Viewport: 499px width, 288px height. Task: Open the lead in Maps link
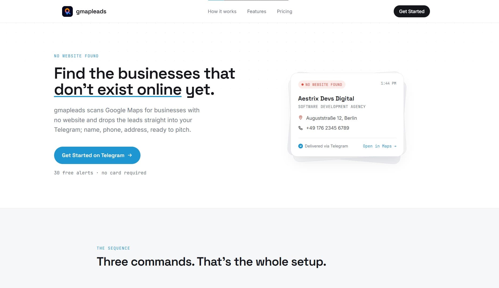(380, 146)
